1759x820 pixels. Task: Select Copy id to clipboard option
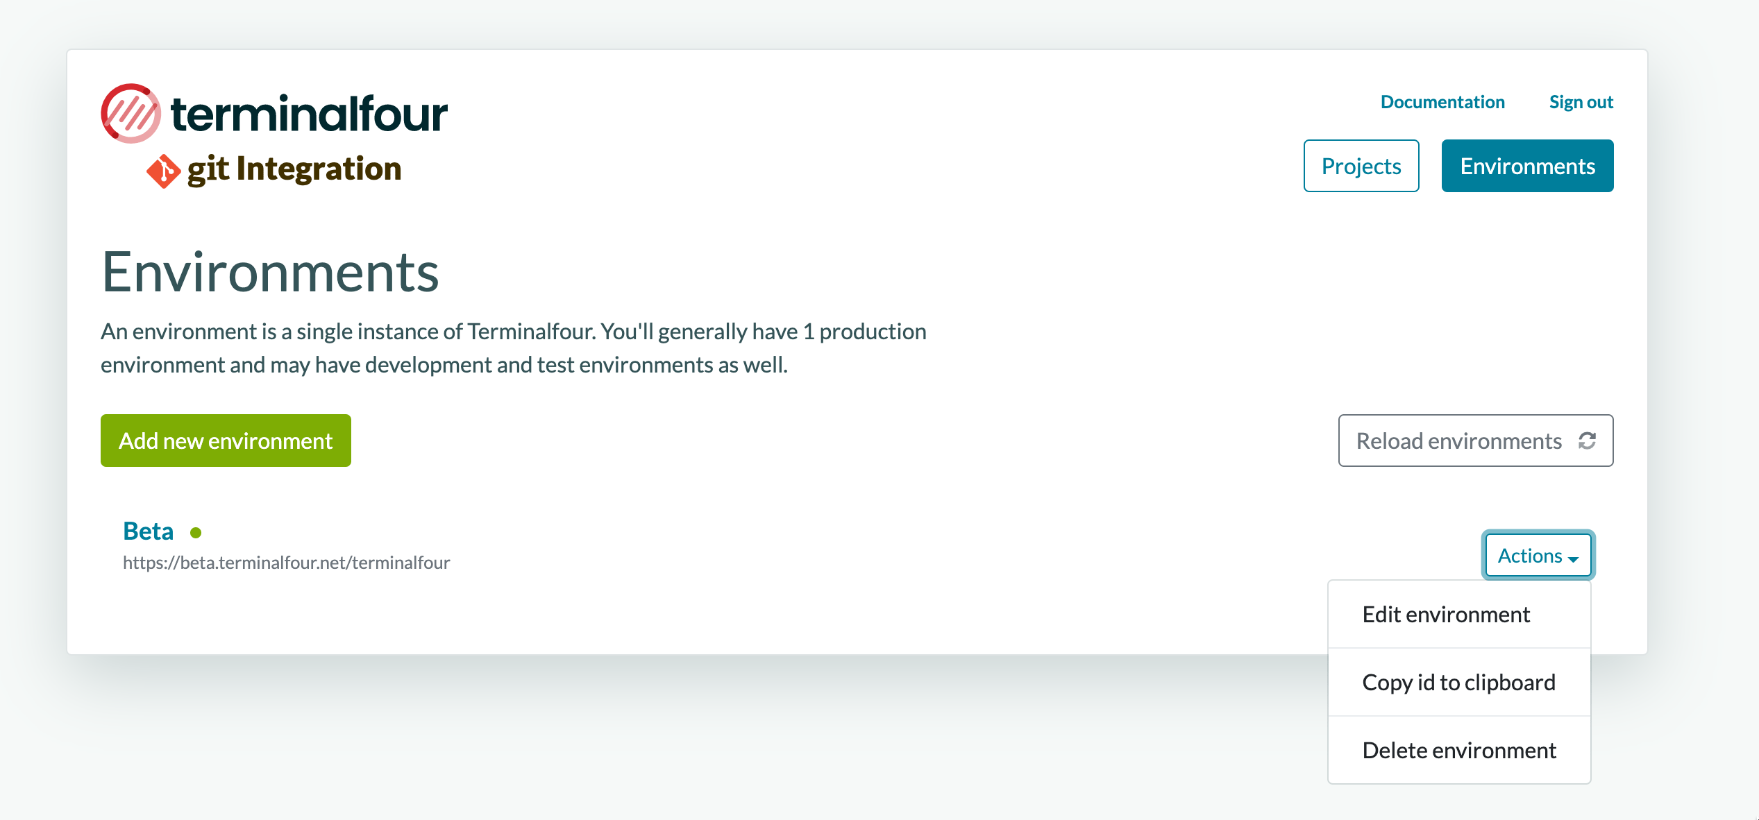coord(1458,681)
